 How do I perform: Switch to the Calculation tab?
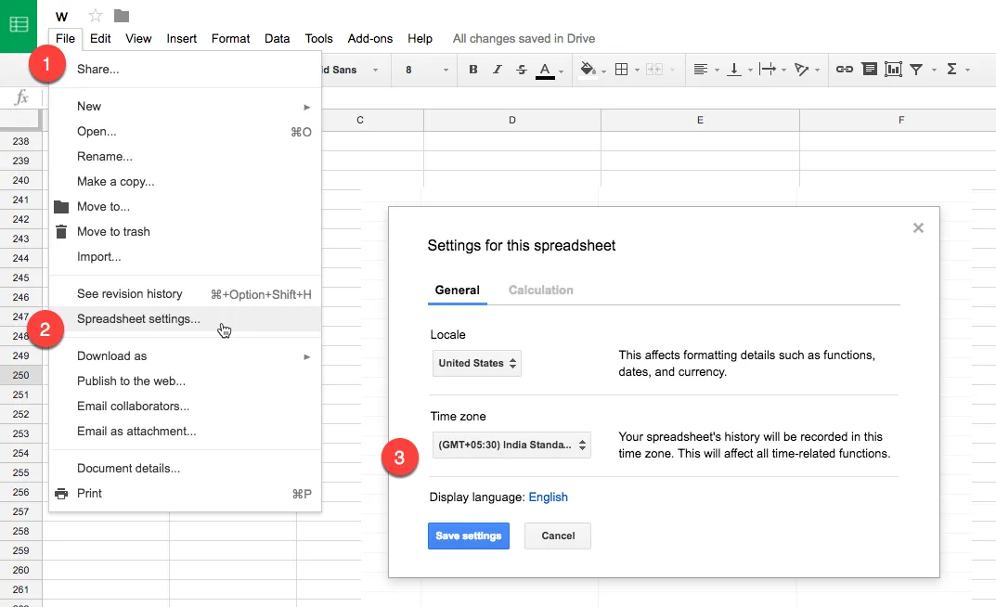click(x=540, y=290)
